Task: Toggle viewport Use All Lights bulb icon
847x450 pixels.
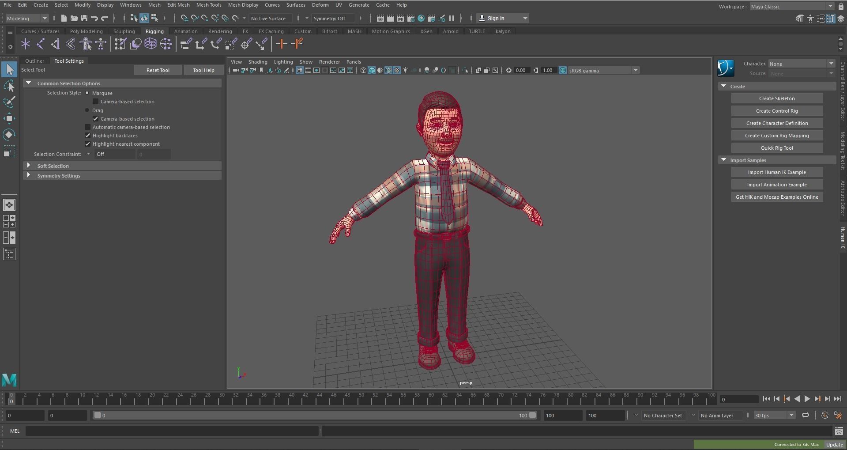Action: click(405, 70)
